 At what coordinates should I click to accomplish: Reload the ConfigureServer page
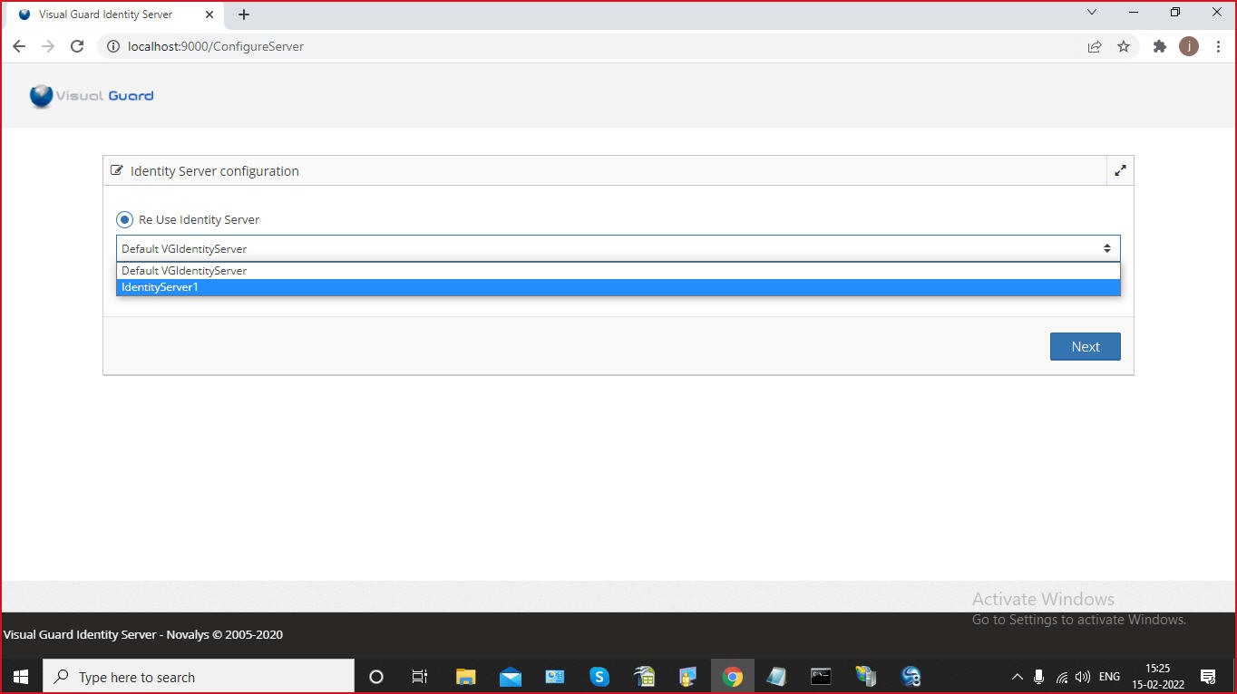(x=77, y=46)
